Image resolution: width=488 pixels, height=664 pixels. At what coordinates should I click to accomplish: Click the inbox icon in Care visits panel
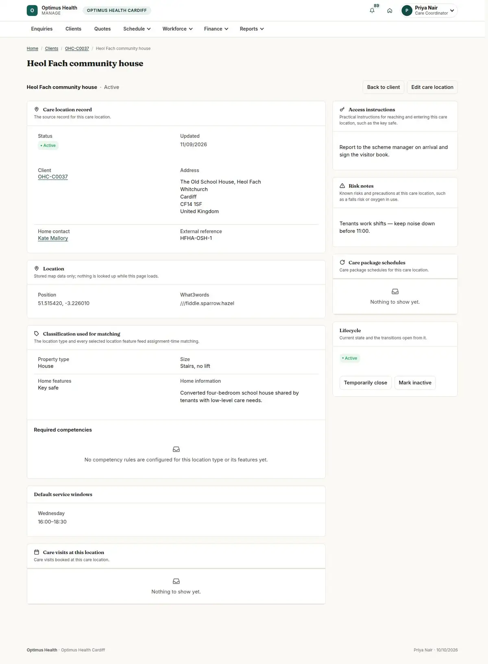(176, 581)
